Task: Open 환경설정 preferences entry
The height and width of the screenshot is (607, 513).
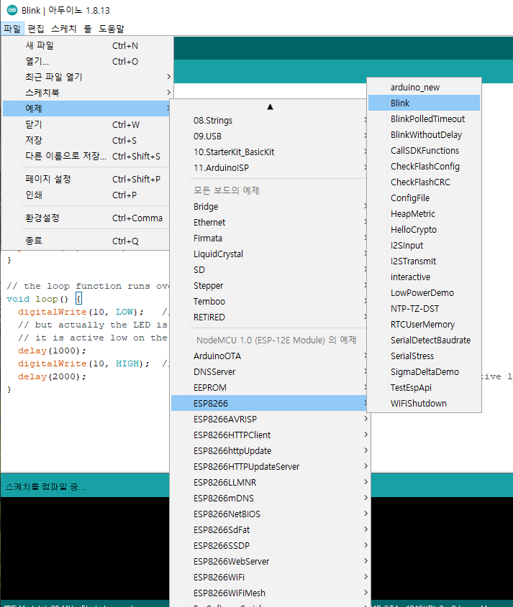Action: 86,218
